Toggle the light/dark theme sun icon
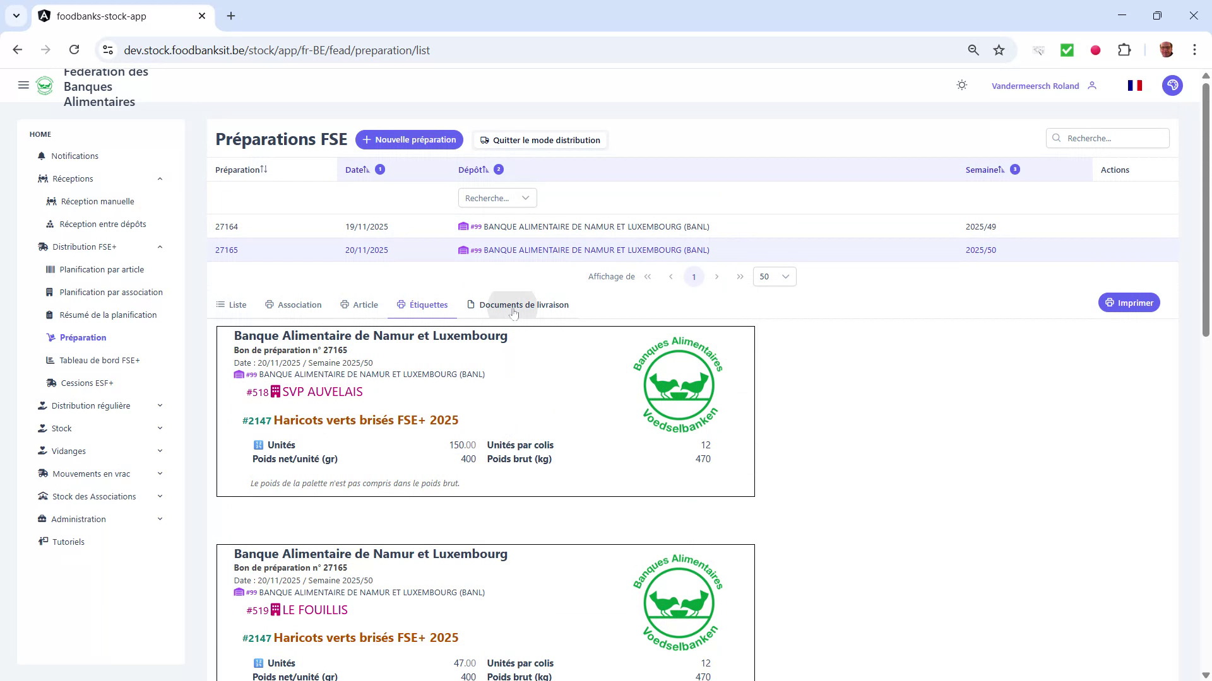Screen dimensions: 1212x681 [961, 85]
